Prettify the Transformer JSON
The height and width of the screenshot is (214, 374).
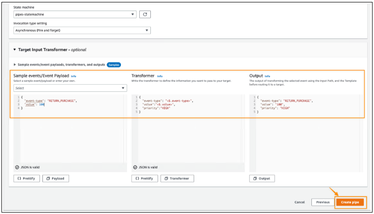(145, 178)
